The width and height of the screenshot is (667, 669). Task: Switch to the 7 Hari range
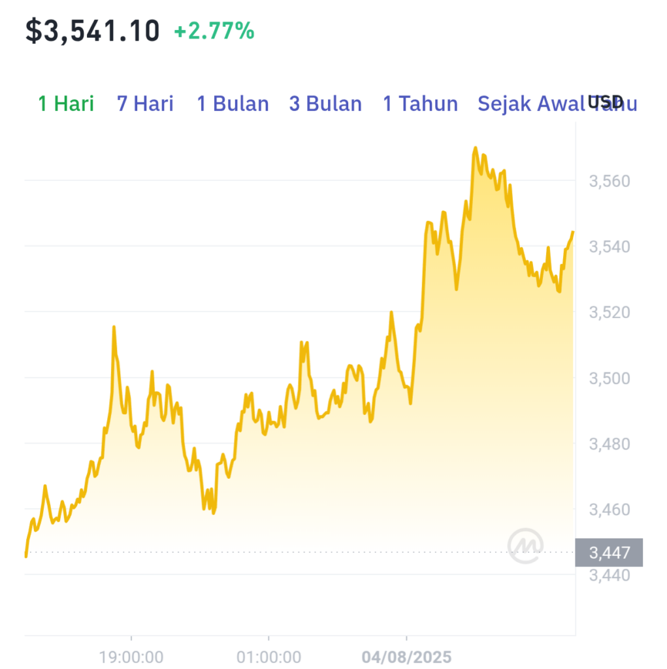click(x=145, y=104)
